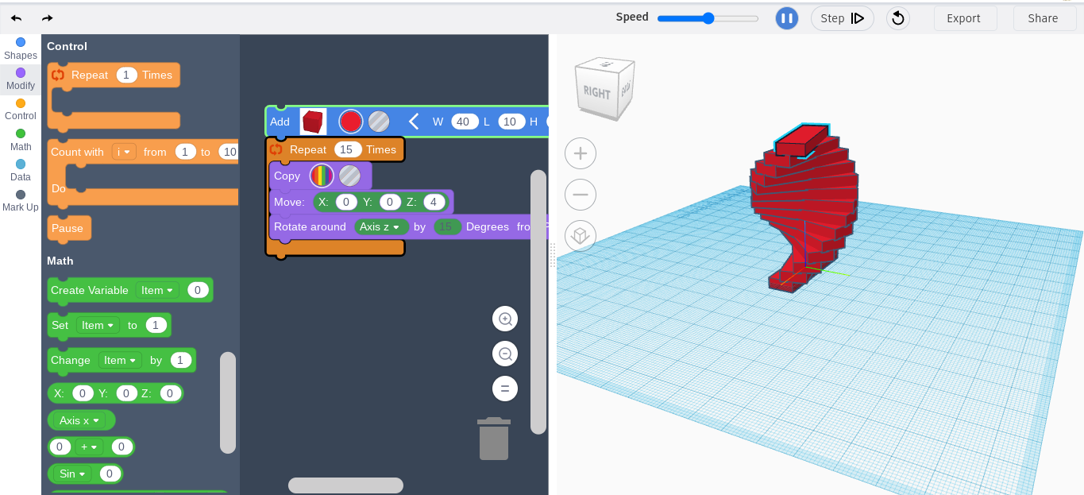This screenshot has height=495, width=1084.
Task: Redo action arrow in top bar
Action: [x=48, y=18]
